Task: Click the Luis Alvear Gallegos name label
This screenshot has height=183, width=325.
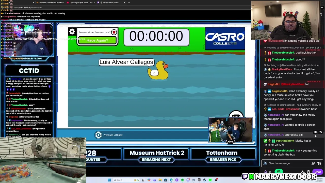Action: (x=126, y=62)
